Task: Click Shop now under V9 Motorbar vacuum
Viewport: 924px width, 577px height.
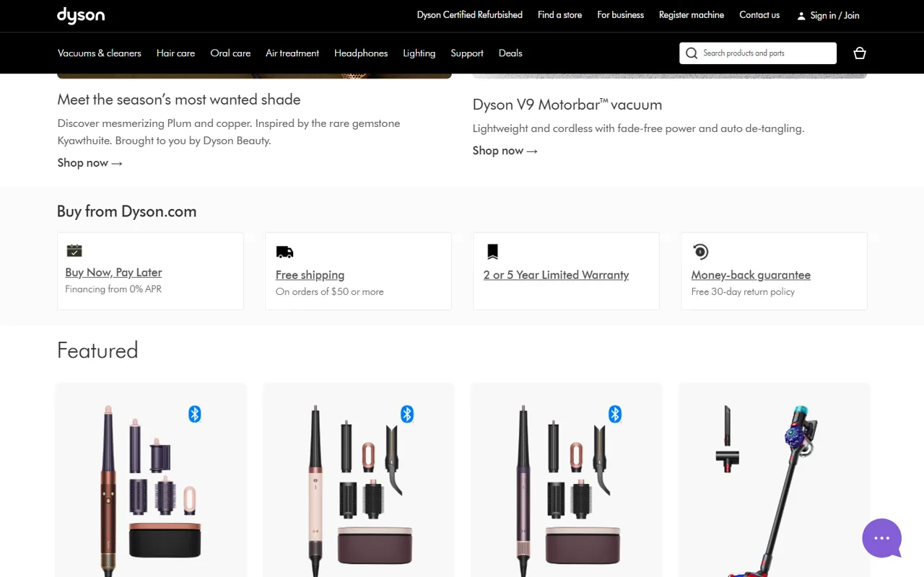Action: coord(505,151)
